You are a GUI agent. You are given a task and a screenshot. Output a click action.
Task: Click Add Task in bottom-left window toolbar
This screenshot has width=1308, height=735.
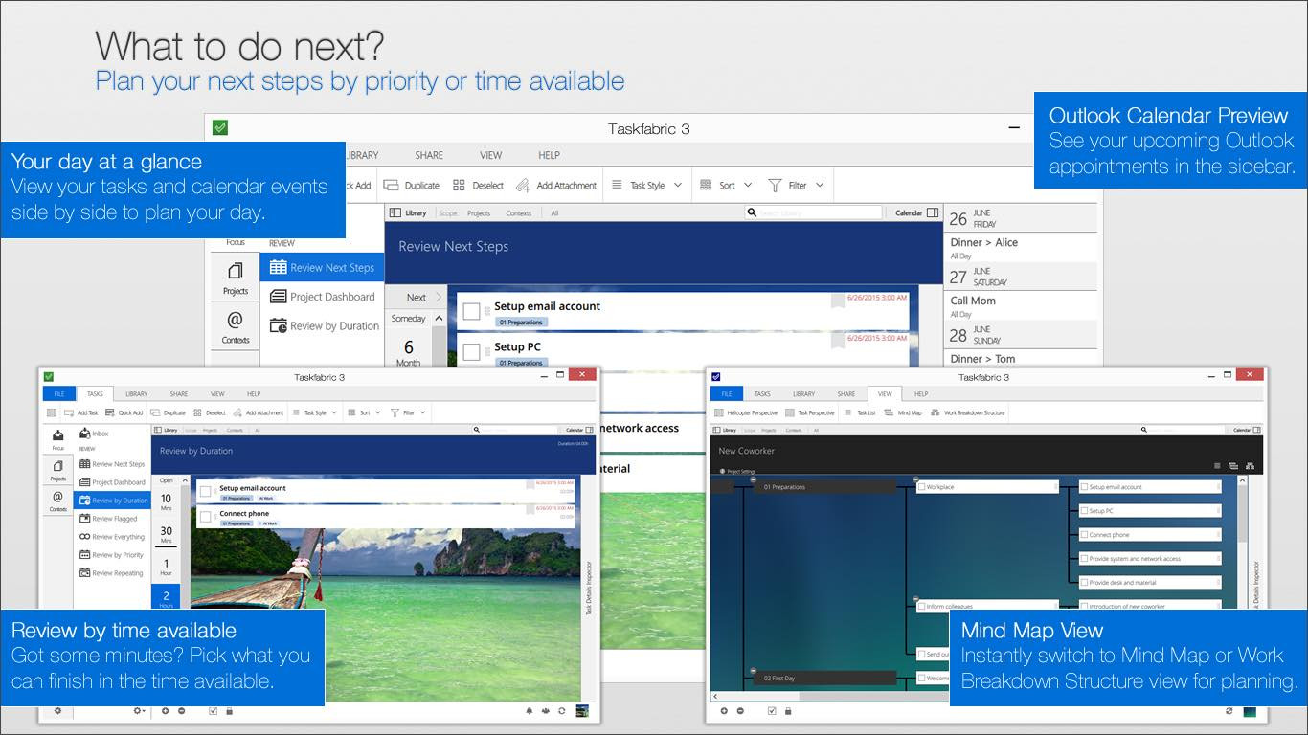[x=81, y=412]
